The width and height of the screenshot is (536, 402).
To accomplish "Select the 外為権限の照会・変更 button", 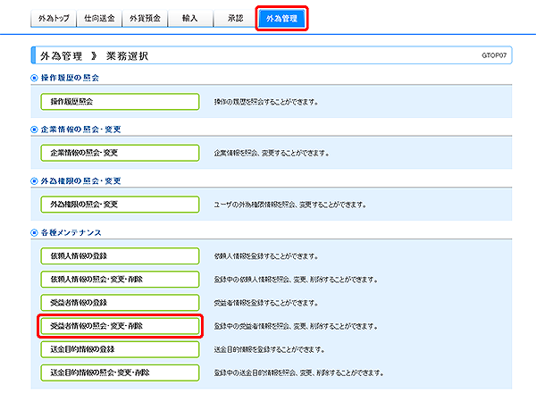I will [x=120, y=205].
